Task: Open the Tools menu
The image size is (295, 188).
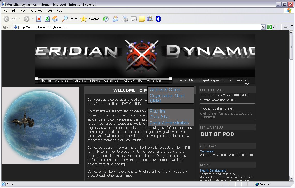Action: [x=49, y=11]
